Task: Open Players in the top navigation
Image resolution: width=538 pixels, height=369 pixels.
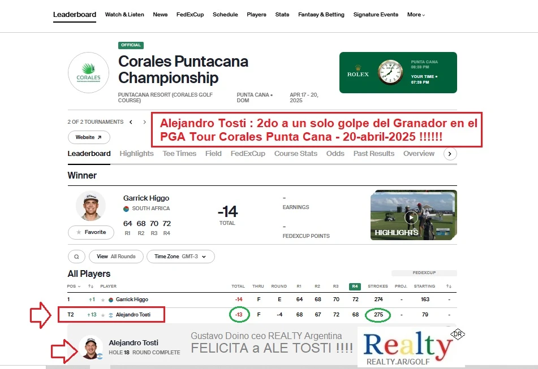Action: pyautogui.click(x=257, y=15)
